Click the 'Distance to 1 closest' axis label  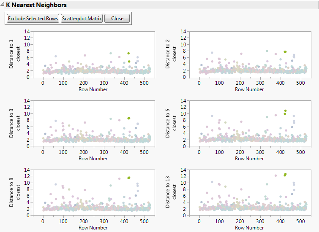pyautogui.click(x=15, y=54)
